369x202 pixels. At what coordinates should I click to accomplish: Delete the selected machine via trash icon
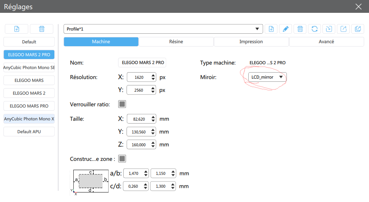(42, 29)
